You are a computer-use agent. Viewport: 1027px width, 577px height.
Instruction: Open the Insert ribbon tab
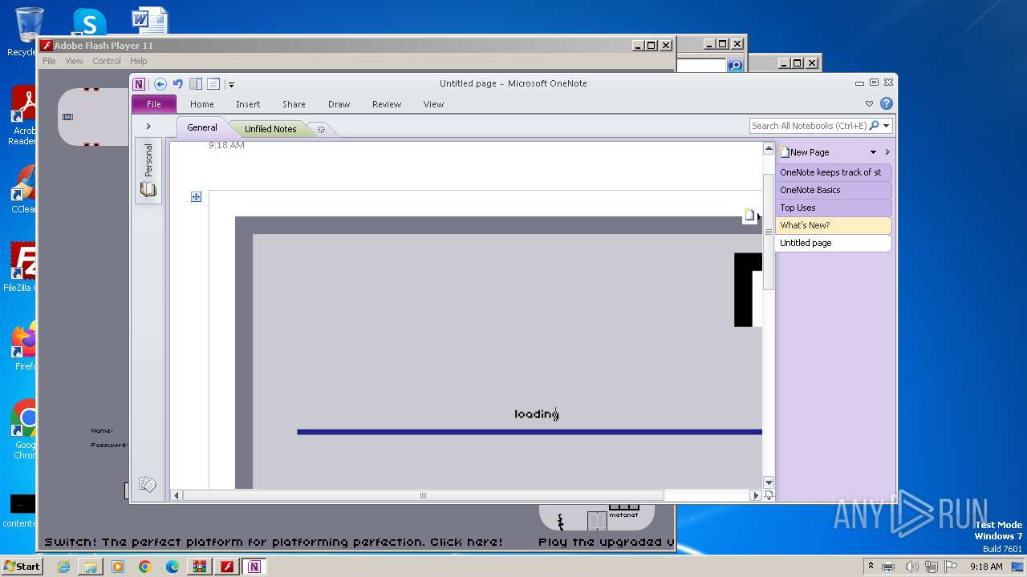tap(248, 104)
